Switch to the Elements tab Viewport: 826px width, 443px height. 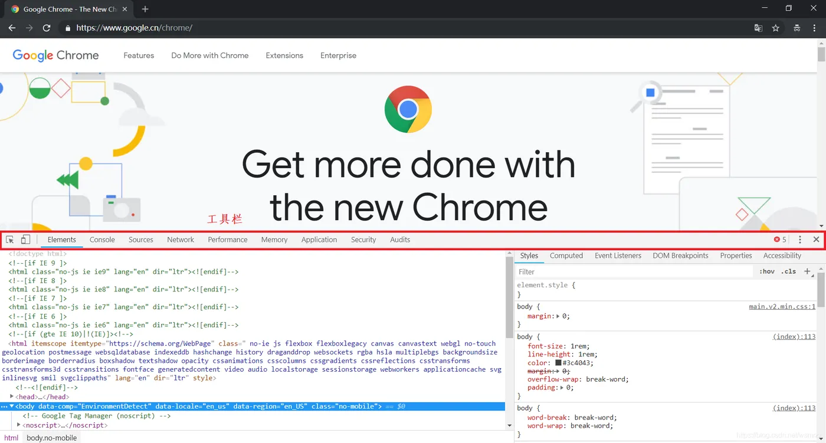[x=62, y=239]
